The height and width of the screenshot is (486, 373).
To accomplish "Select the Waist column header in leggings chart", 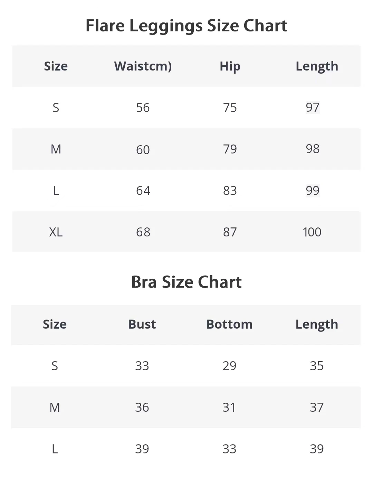I will [143, 66].
